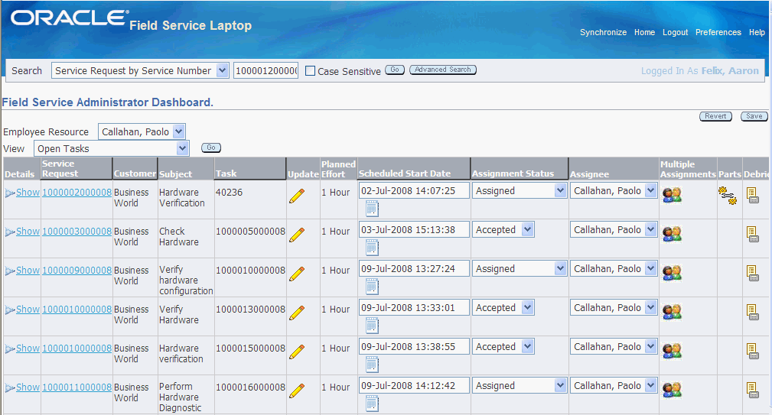Go to Home in top navigation
Screen dimensions: 772x415
pos(644,32)
